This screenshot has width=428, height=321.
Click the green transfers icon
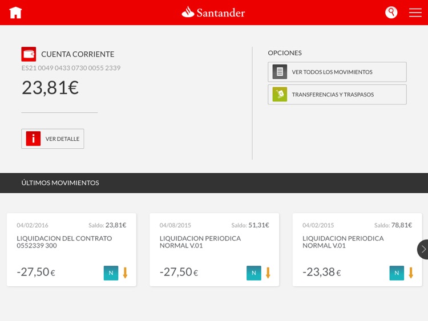point(280,95)
